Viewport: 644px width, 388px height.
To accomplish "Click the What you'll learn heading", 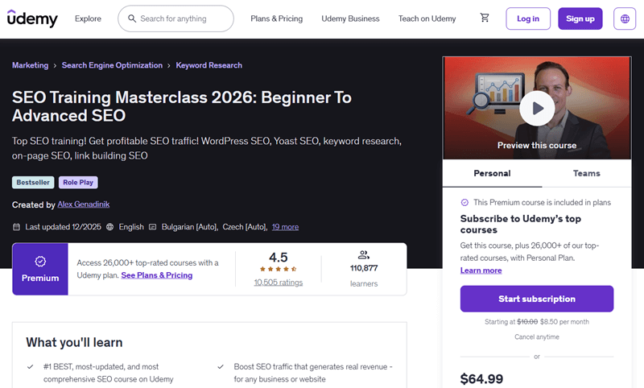I will [74, 342].
